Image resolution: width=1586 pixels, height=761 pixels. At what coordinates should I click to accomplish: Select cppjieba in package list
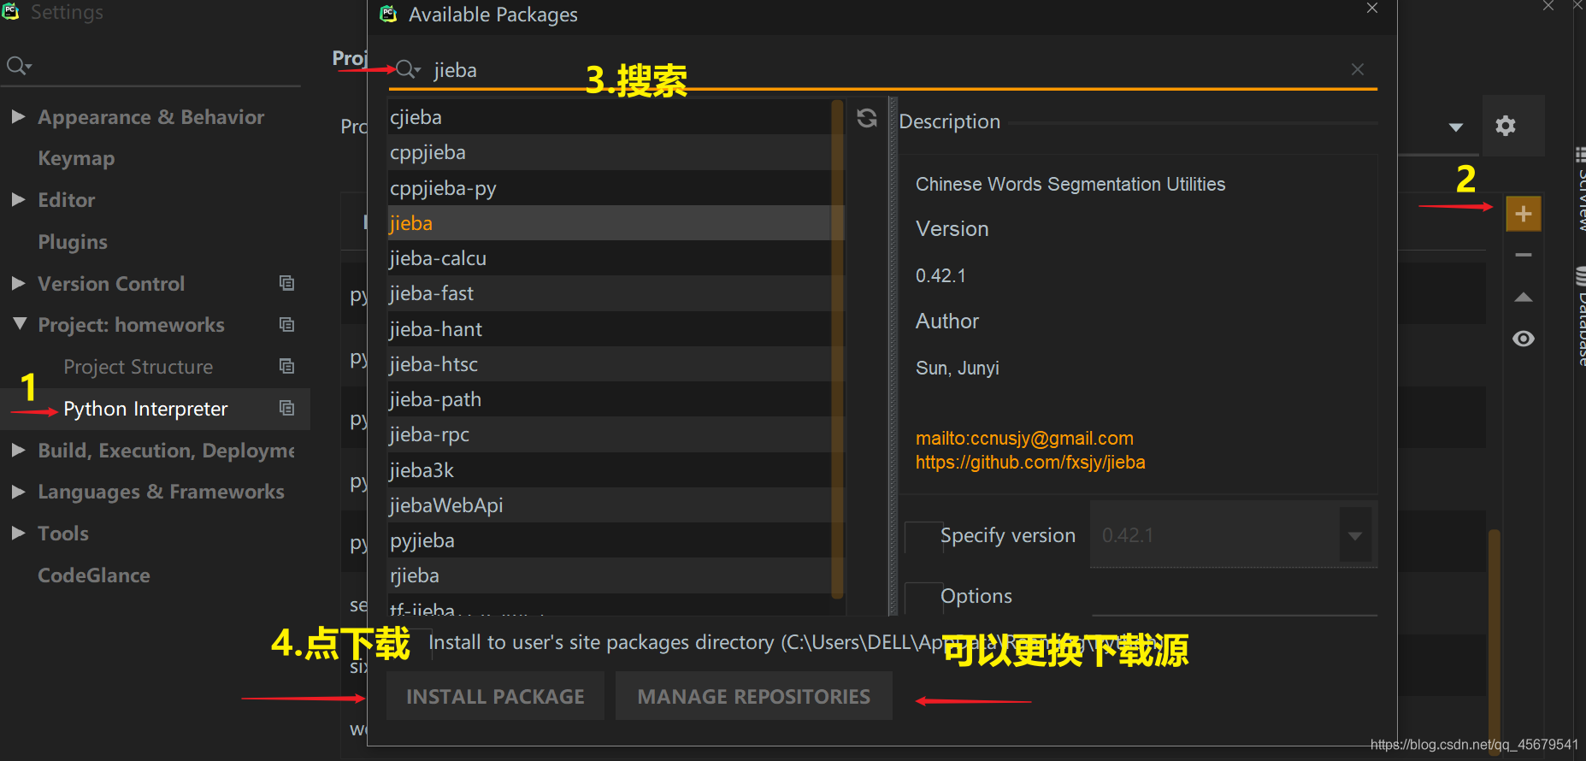610,152
